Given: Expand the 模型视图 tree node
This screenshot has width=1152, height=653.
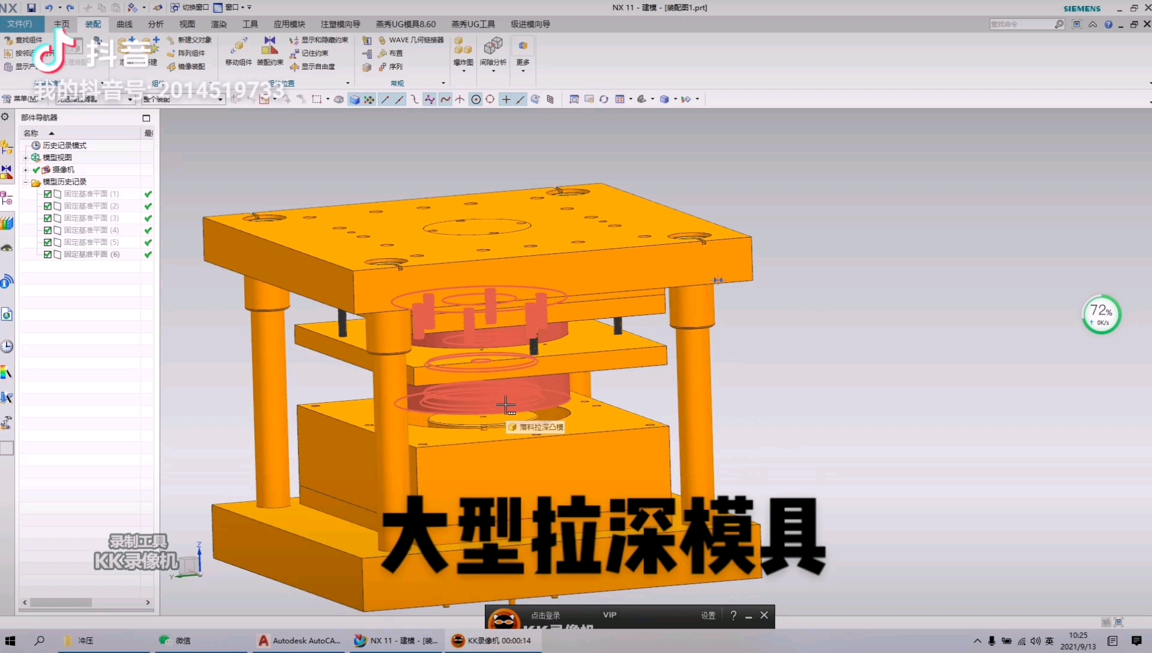Looking at the screenshot, I should (x=26, y=158).
